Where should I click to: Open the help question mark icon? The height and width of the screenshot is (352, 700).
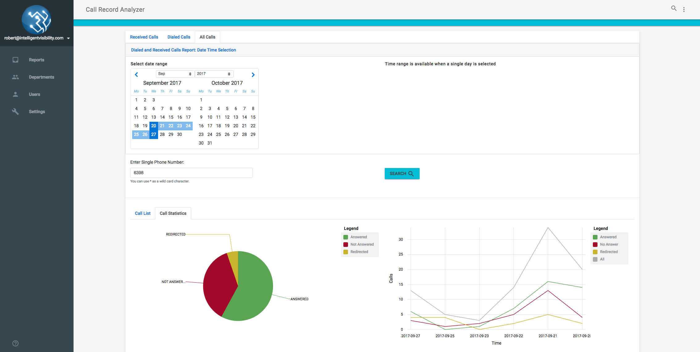pyautogui.click(x=15, y=343)
